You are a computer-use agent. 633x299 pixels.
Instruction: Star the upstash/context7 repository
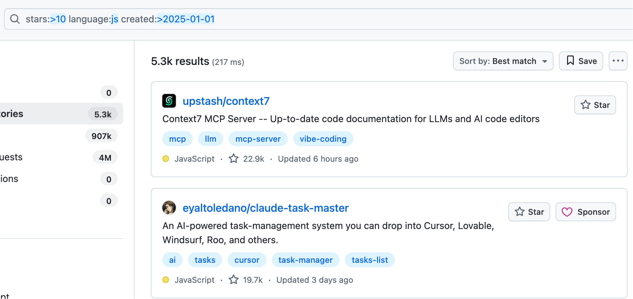coord(595,105)
